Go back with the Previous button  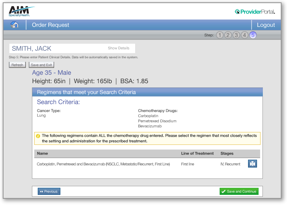[x=49, y=191]
